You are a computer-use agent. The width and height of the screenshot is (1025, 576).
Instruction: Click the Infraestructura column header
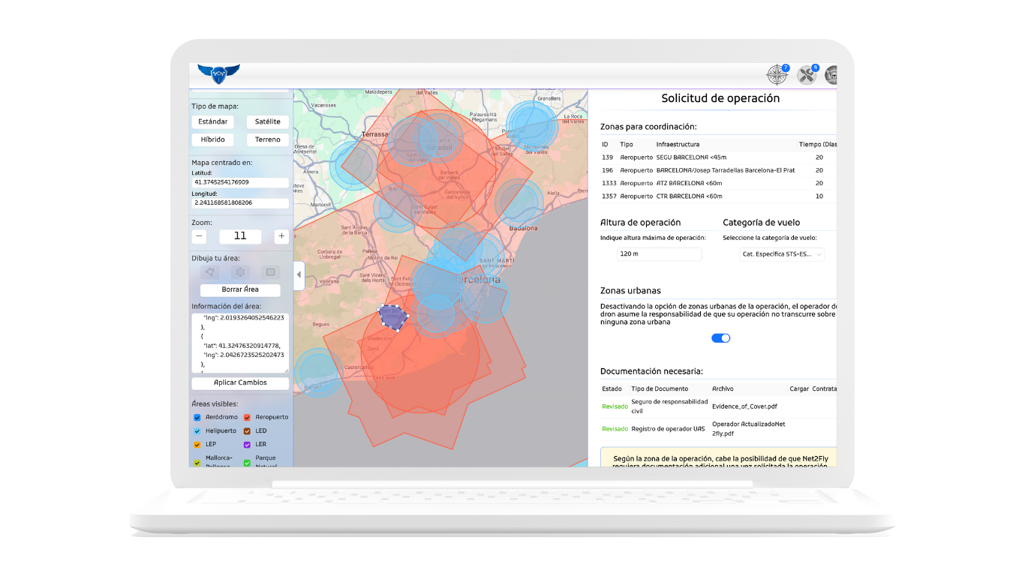[x=678, y=144]
